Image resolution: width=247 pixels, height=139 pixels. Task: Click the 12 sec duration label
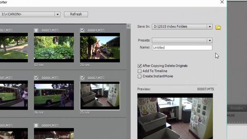tap(39, 65)
